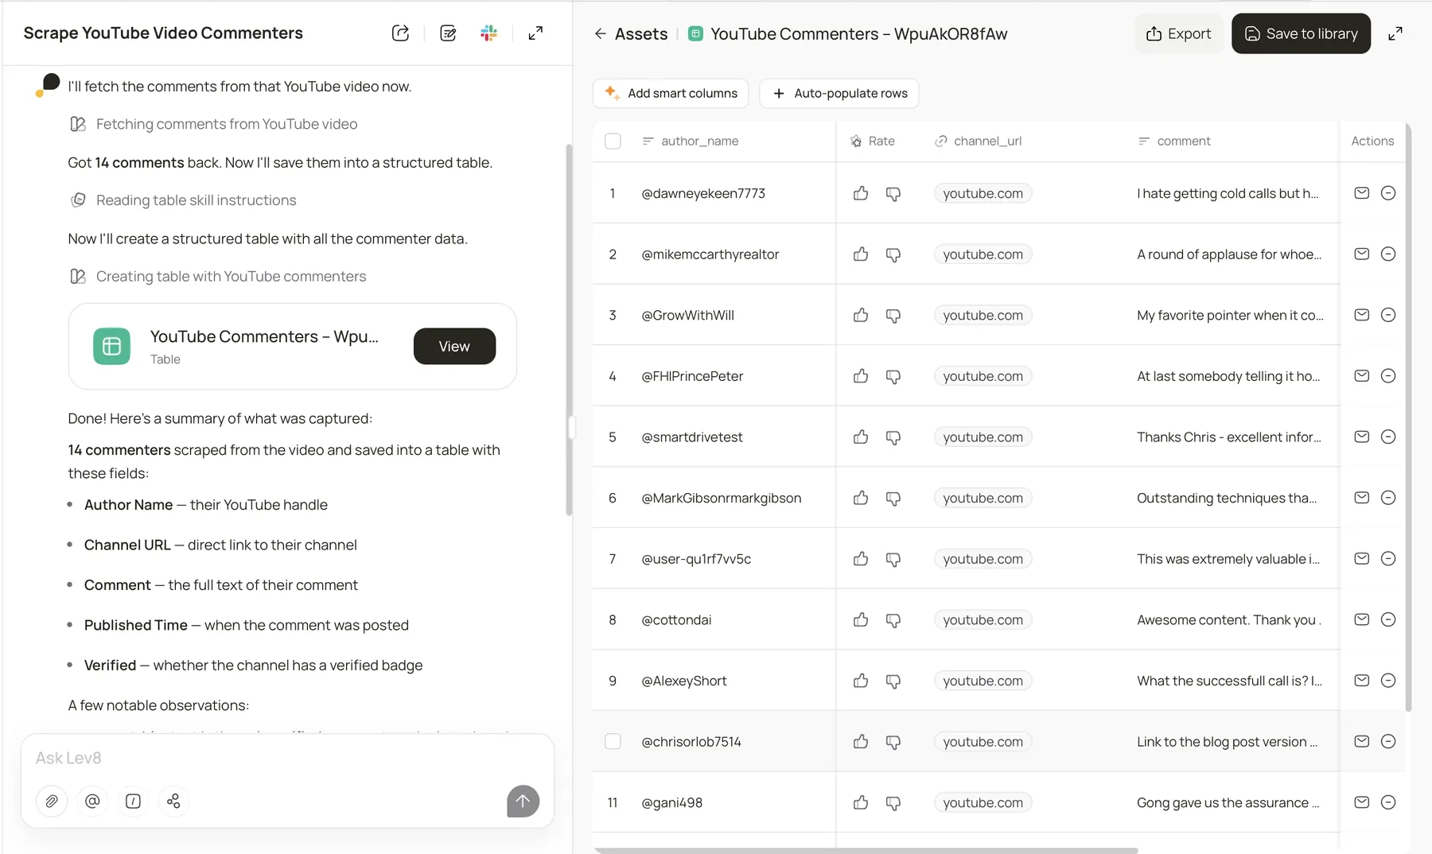This screenshot has height=854, width=1432.
Task: Check the @chrisorlob7514 row checkbox
Action: (613, 741)
